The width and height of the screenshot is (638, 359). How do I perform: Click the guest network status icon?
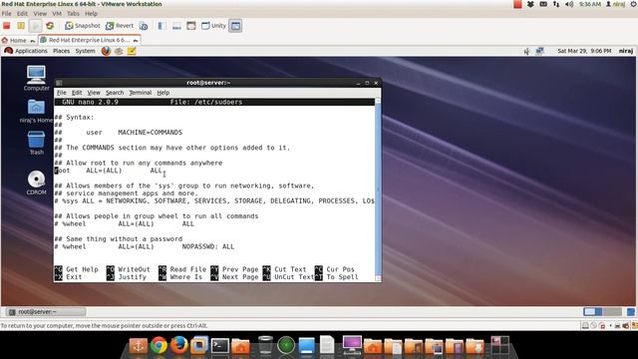point(539,51)
